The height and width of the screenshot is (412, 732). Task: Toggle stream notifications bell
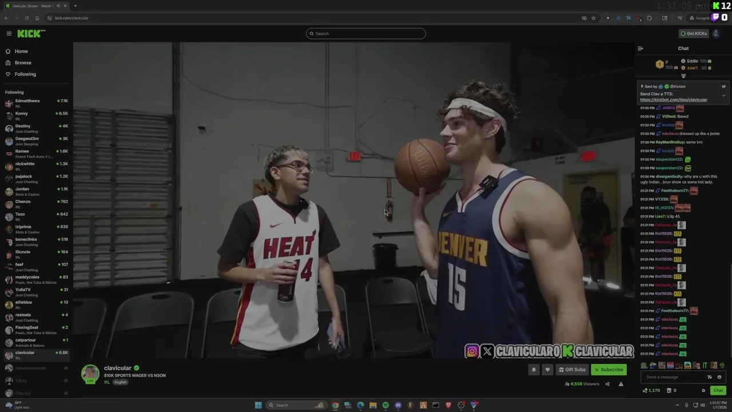[x=534, y=370]
